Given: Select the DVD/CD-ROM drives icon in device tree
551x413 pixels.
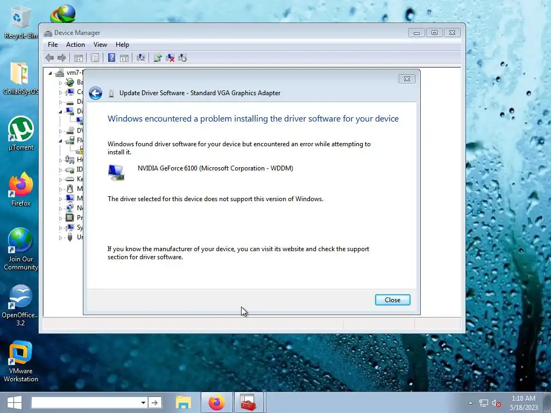Looking at the screenshot, I should pos(70,131).
